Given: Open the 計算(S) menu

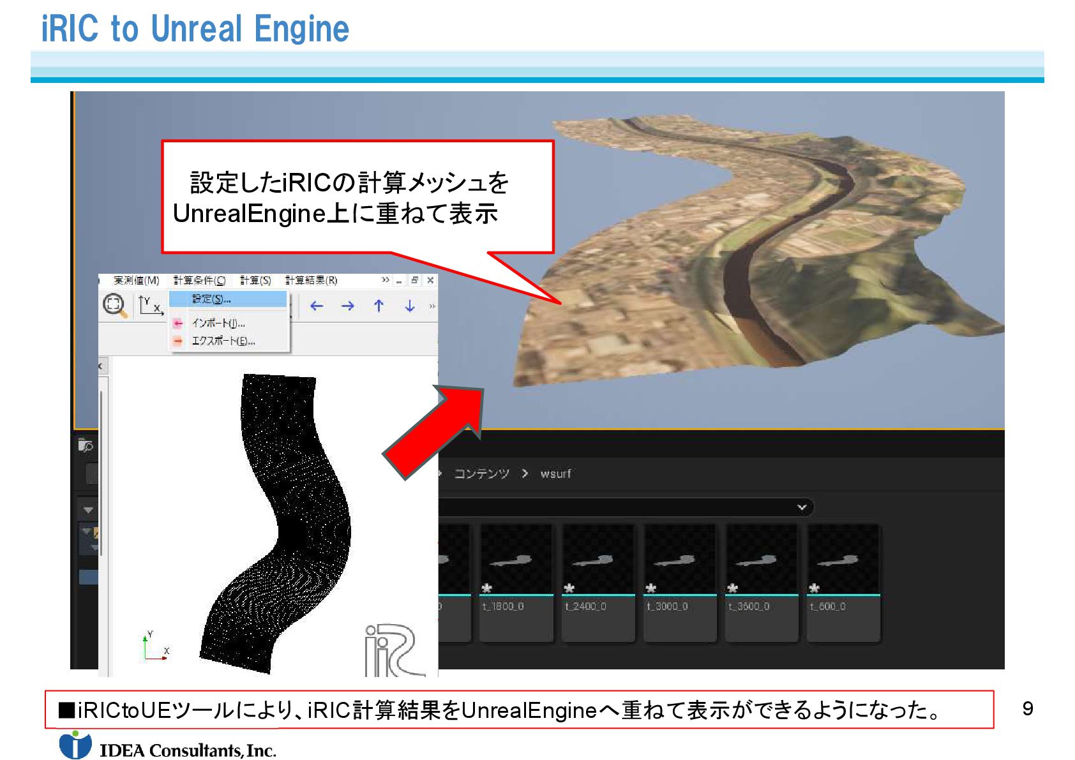Looking at the screenshot, I should tap(255, 280).
